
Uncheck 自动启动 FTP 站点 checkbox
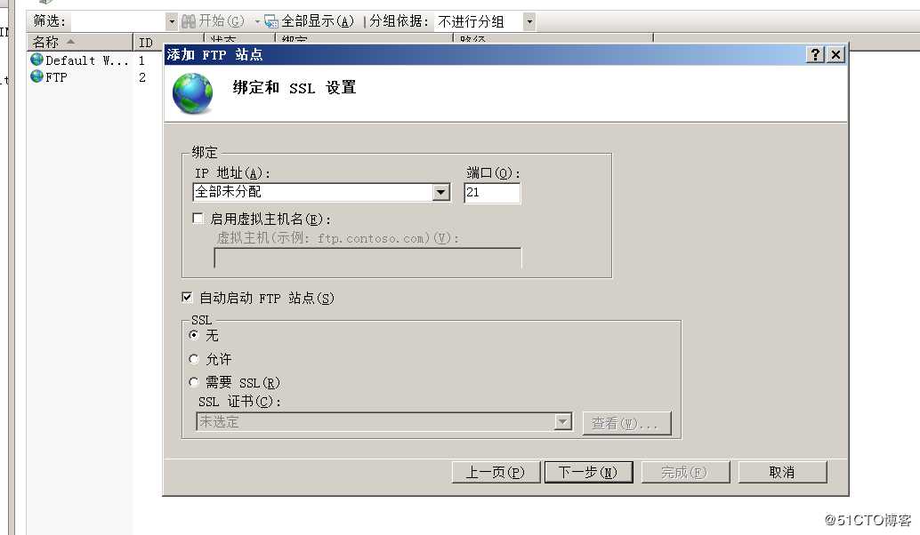[x=187, y=298]
